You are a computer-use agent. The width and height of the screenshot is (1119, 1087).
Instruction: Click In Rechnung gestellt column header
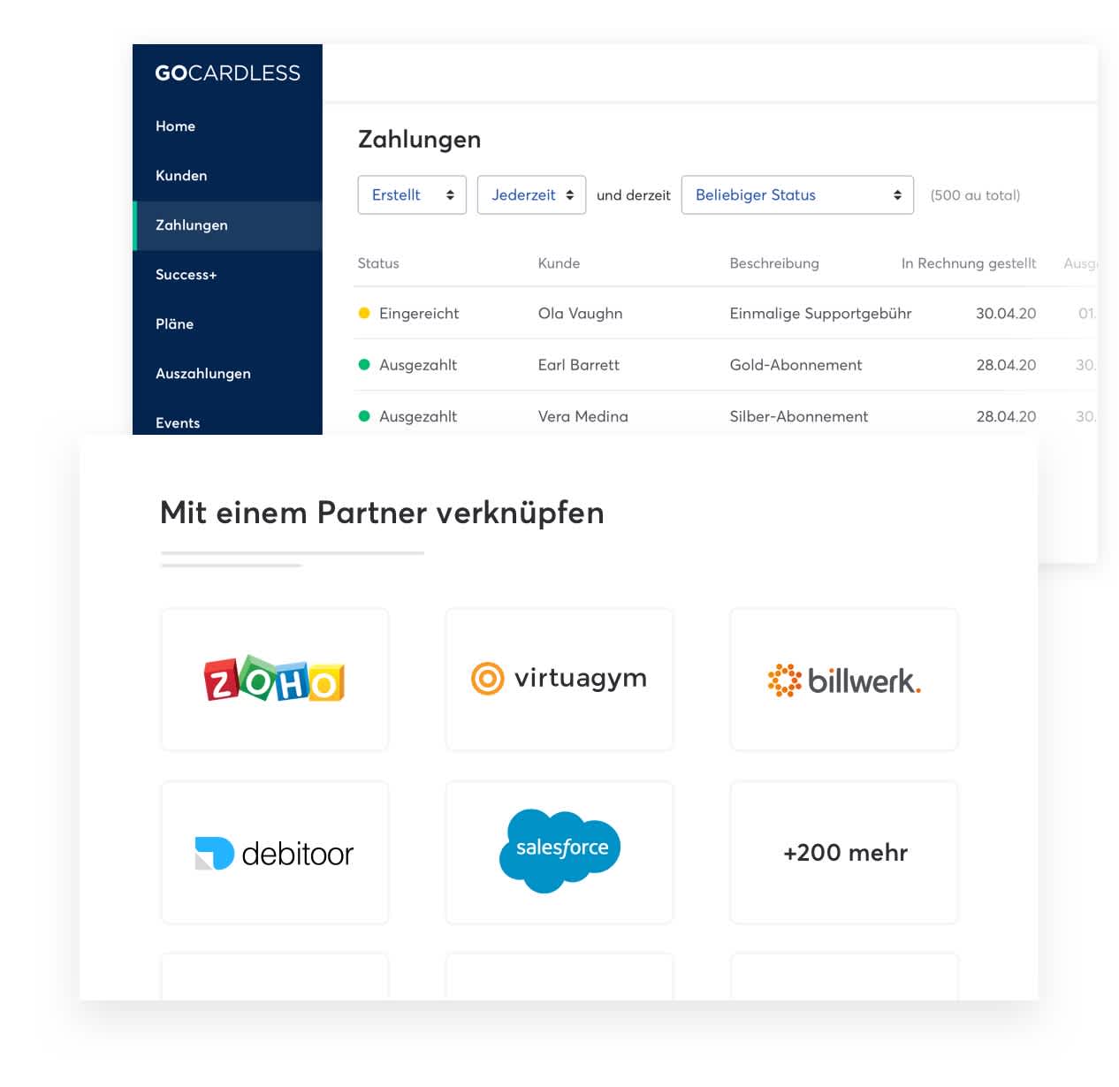click(x=969, y=263)
